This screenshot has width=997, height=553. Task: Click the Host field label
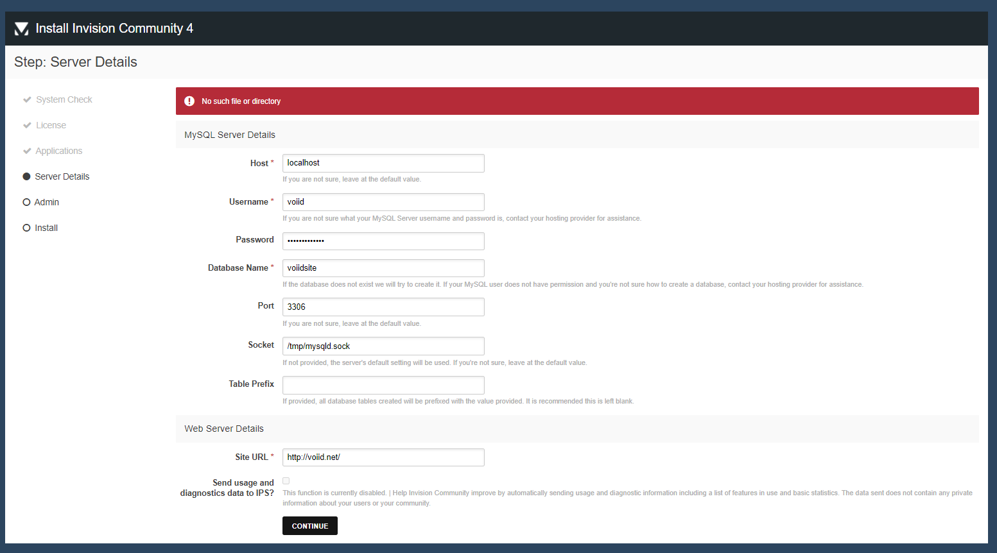click(x=259, y=163)
